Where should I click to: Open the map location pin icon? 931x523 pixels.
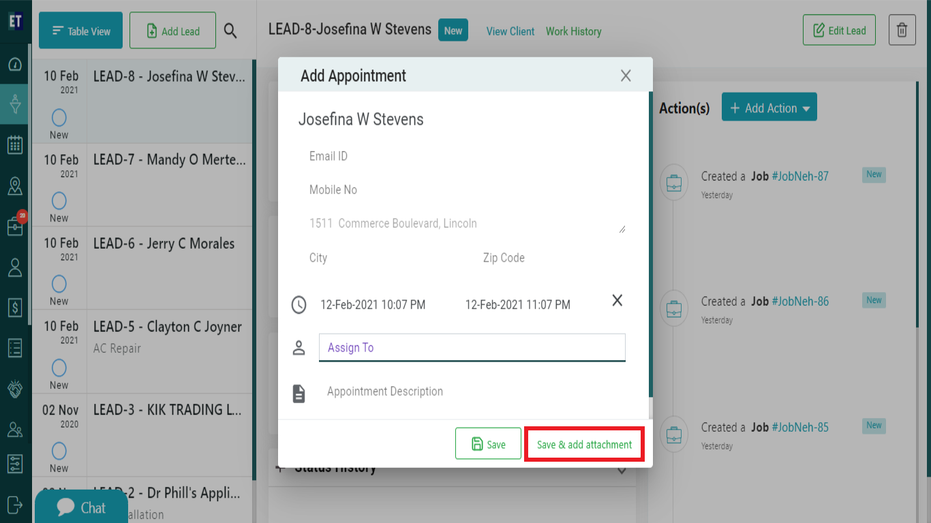click(x=15, y=186)
